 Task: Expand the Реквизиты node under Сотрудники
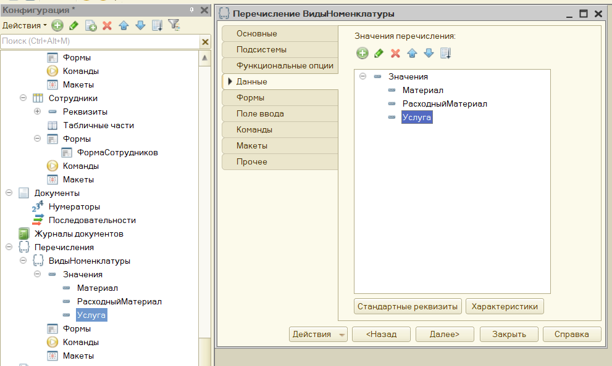pyautogui.click(x=37, y=112)
